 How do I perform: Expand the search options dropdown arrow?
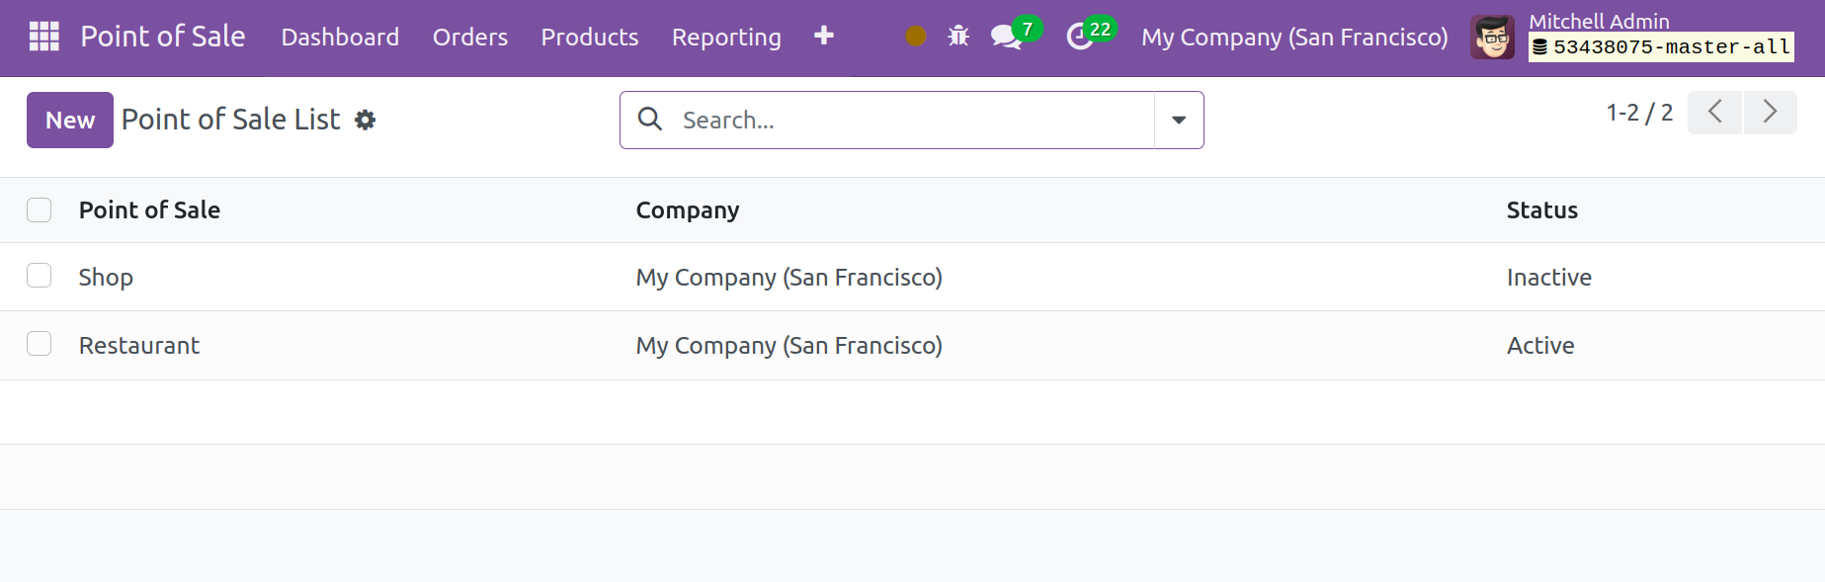tap(1179, 121)
